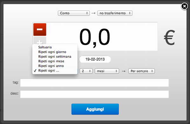Focus the desc input field

(x=94, y=94)
